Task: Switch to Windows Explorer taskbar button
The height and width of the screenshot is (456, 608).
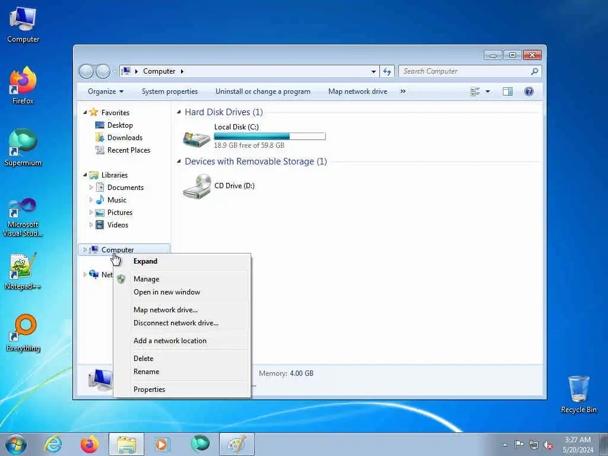Action: (126, 444)
